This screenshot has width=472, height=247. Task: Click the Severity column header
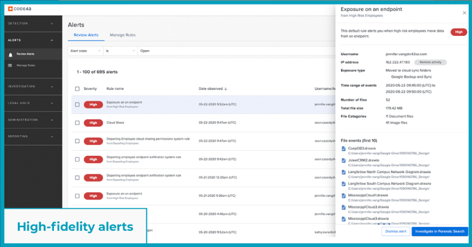pos(91,89)
